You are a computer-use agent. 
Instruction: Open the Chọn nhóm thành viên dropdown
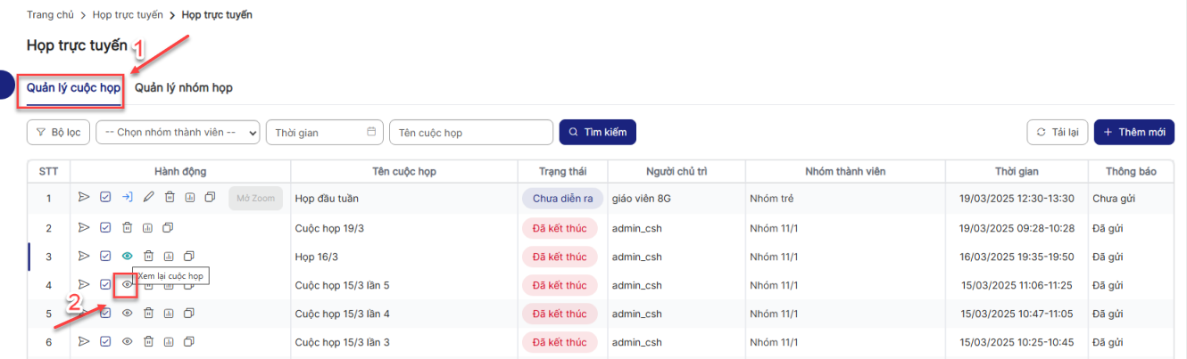(x=178, y=132)
